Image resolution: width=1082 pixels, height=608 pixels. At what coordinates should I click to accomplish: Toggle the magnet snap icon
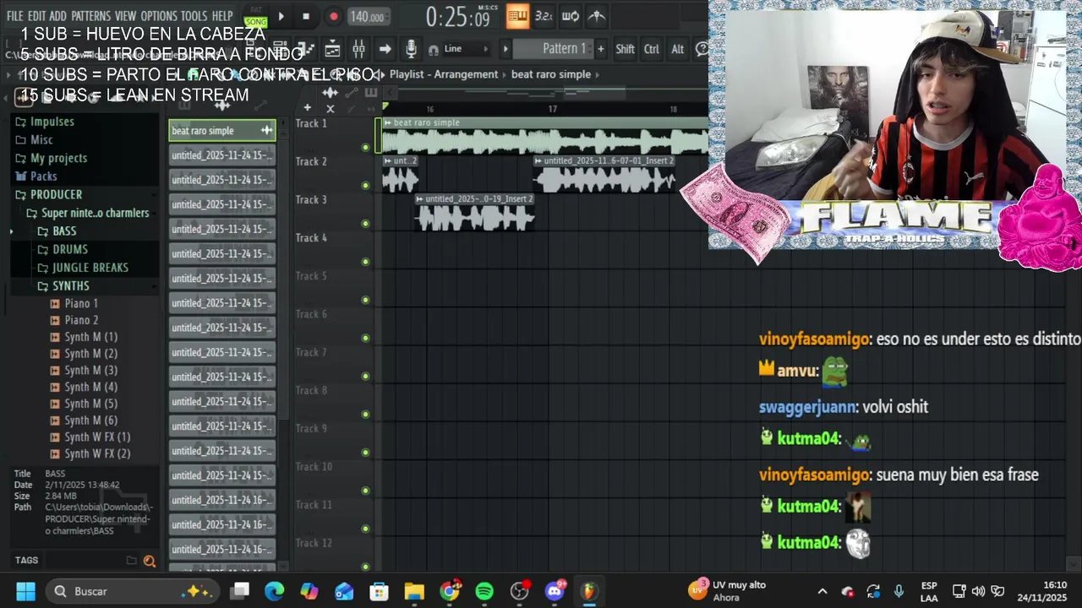(433, 50)
